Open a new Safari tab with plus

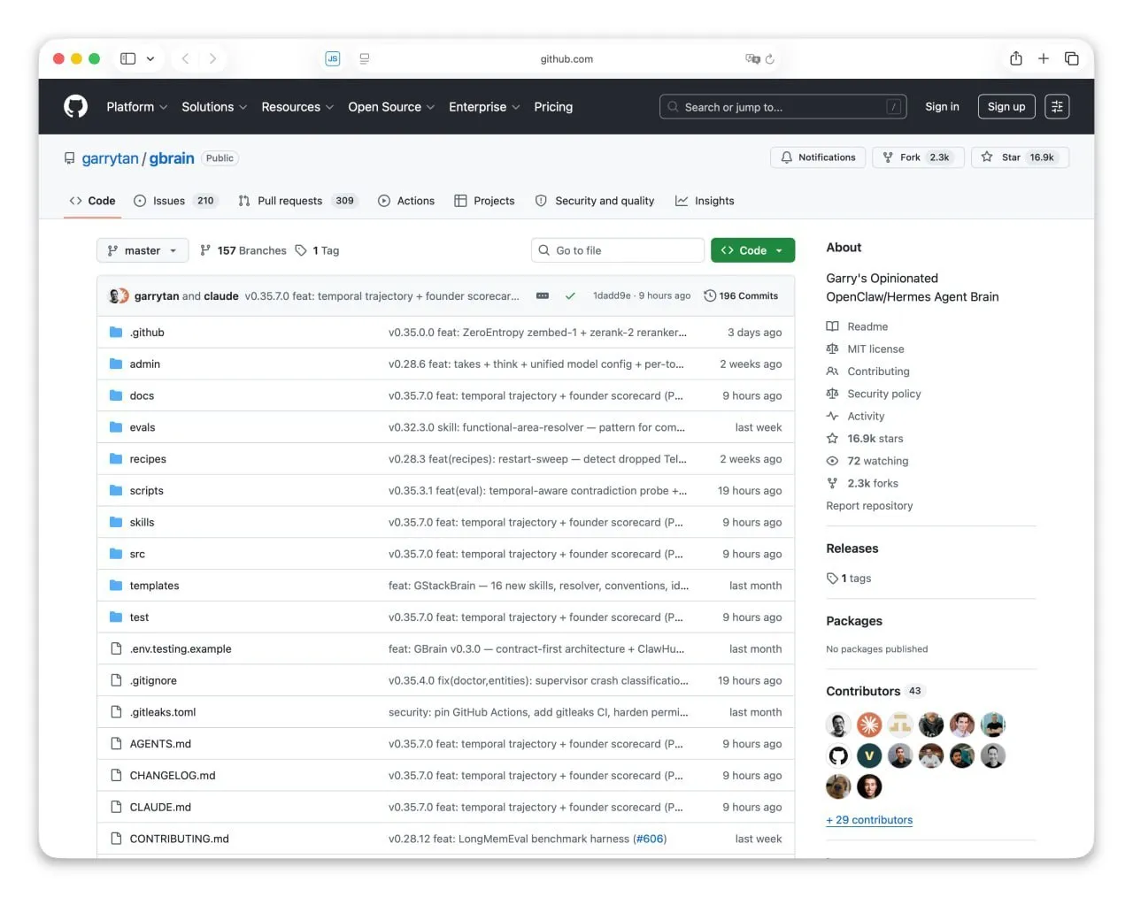[x=1044, y=58]
